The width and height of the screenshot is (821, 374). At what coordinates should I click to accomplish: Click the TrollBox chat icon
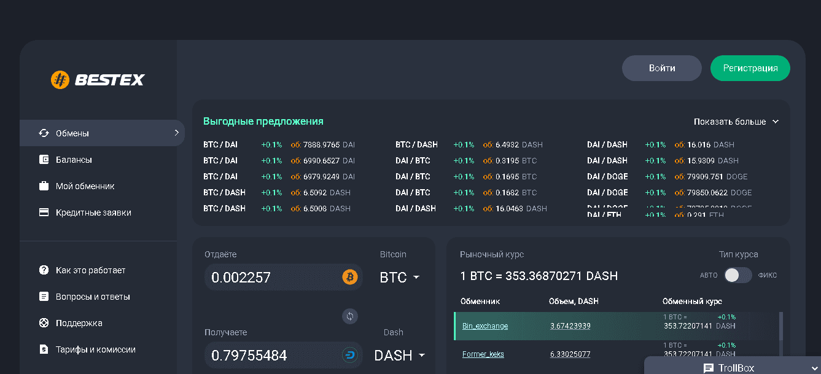[709, 368]
